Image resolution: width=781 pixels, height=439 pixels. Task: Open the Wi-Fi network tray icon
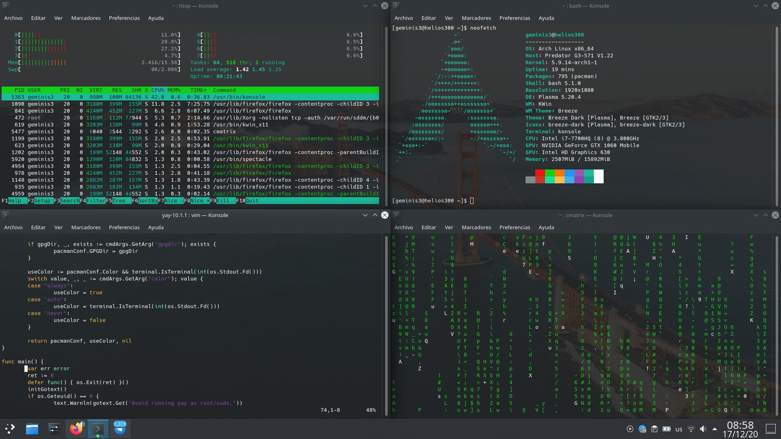pyautogui.click(x=691, y=429)
